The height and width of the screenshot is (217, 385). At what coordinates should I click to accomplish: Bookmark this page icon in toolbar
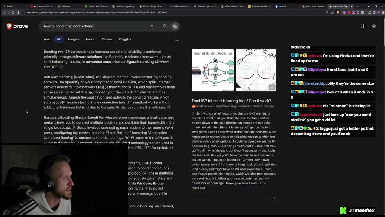pos(18,12)
